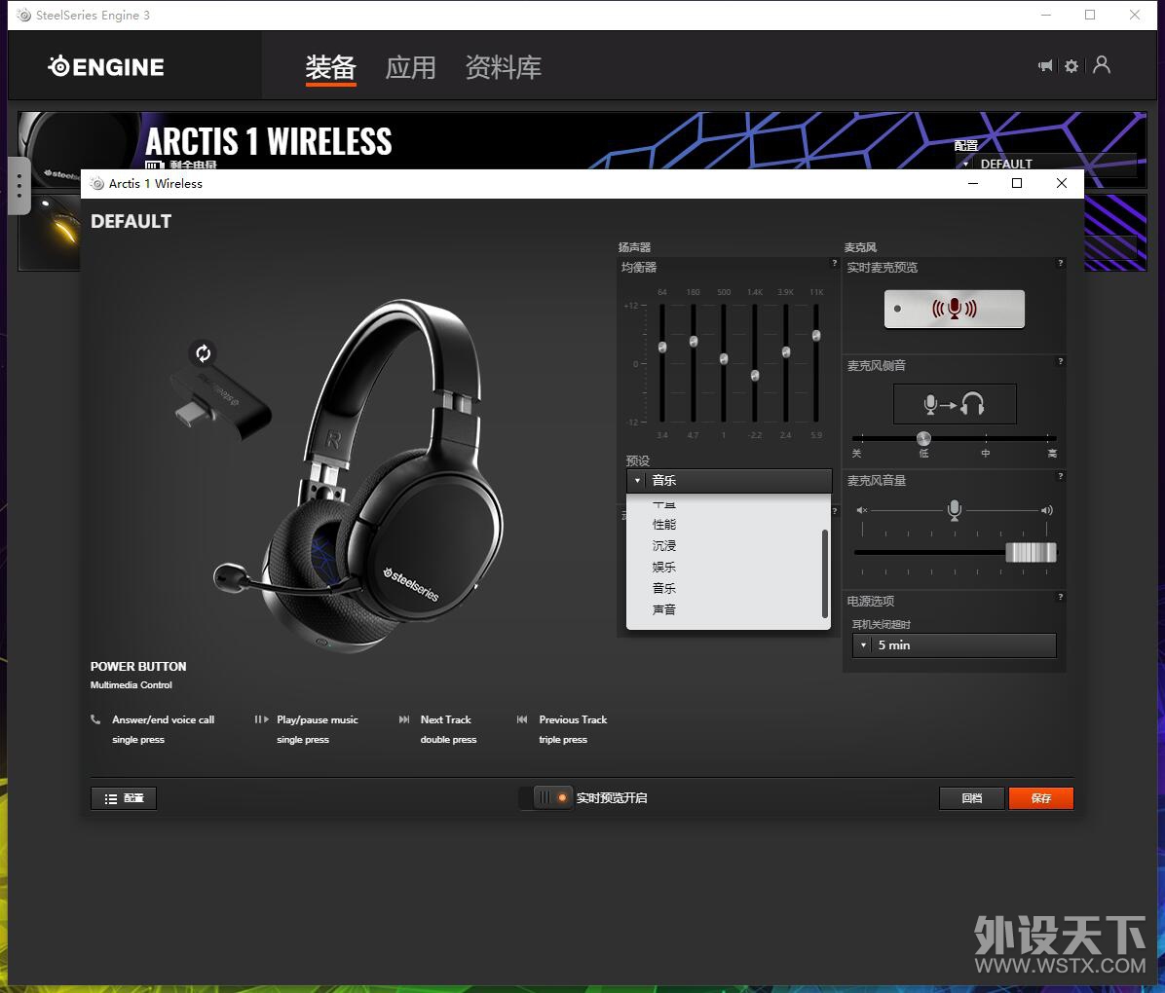
Task: Select the mouse device thumbnail behind
Action: (x=51, y=233)
